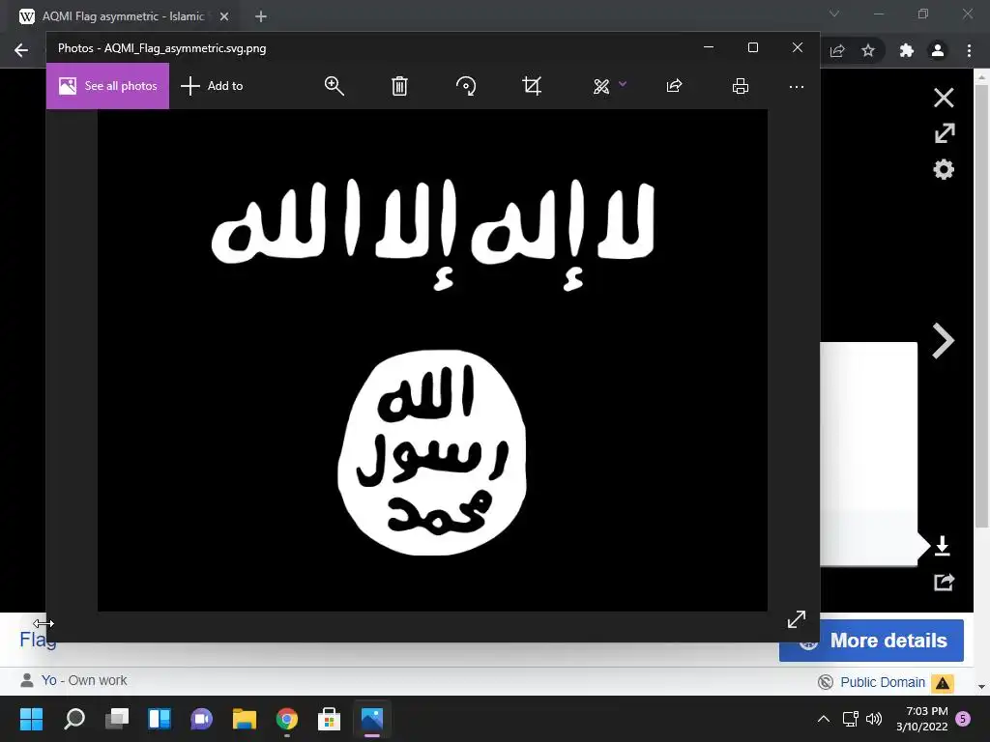Open the Public Domain license link
The width and height of the screenshot is (990, 742).
click(x=882, y=682)
